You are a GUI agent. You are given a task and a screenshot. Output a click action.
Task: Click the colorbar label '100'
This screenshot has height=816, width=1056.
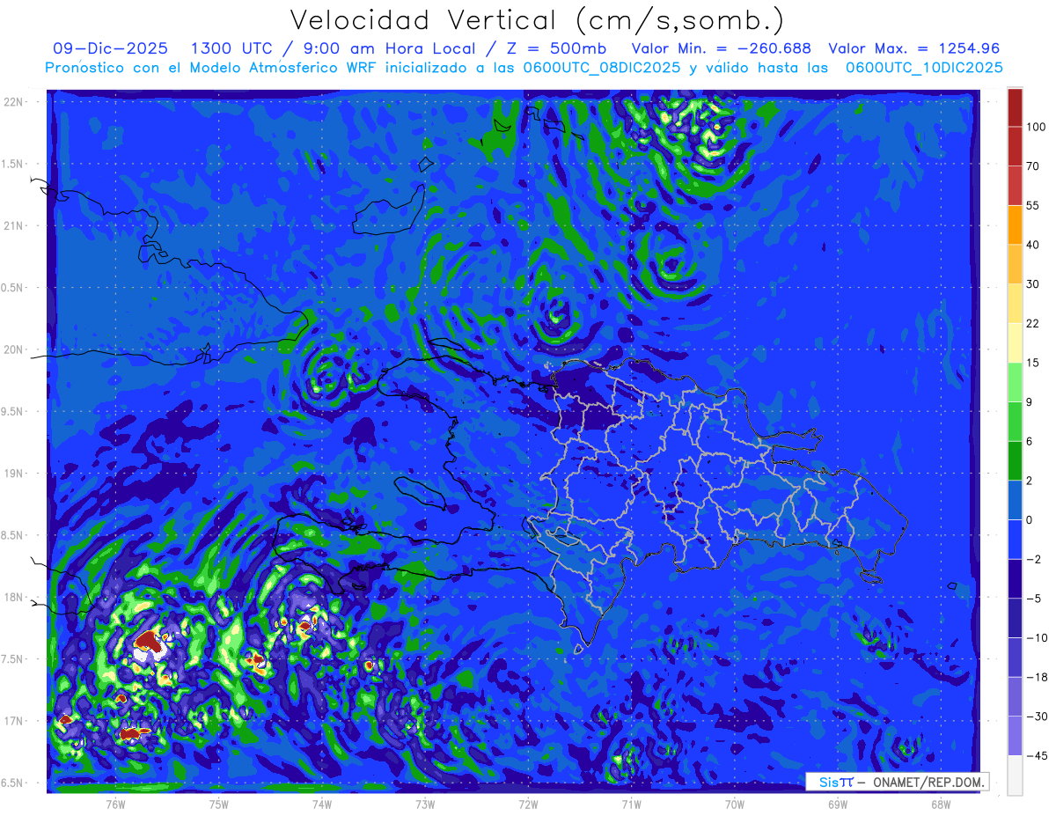pyautogui.click(x=1037, y=127)
